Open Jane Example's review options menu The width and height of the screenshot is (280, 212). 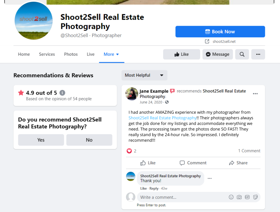(255, 94)
